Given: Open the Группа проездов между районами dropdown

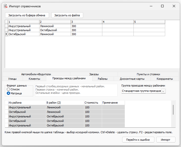Looking at the screenshot, I should 163,91.
